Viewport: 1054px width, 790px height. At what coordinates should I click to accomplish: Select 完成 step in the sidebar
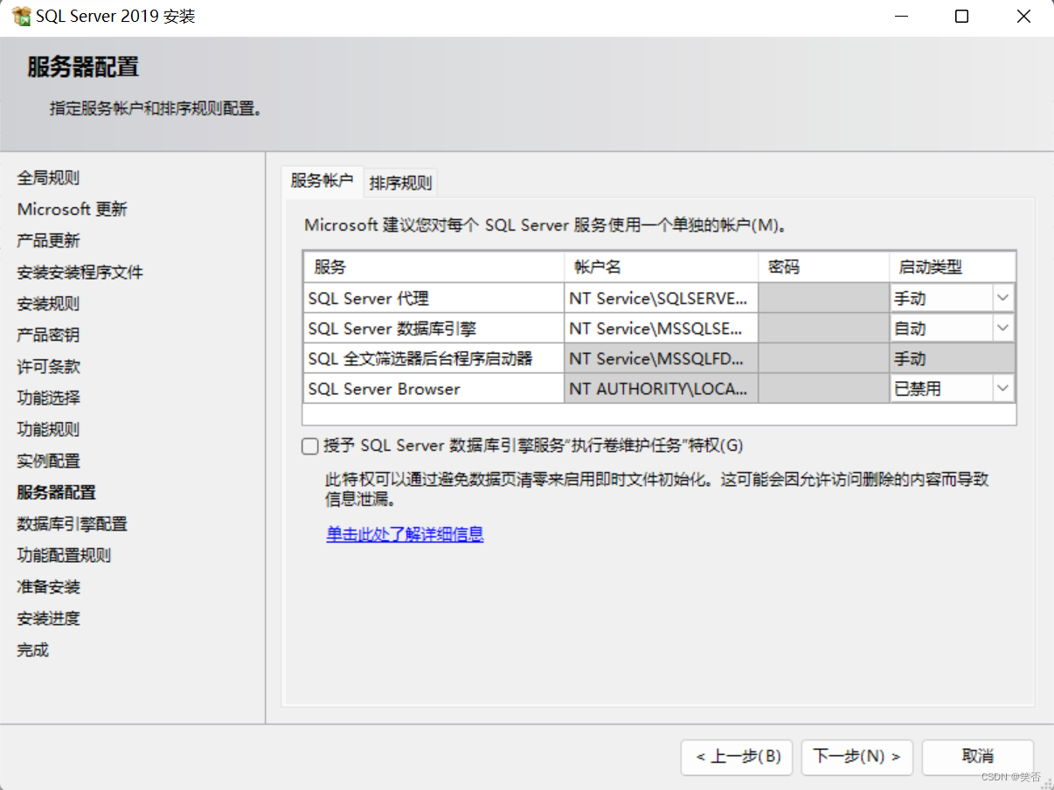click(x=32, y=650)
